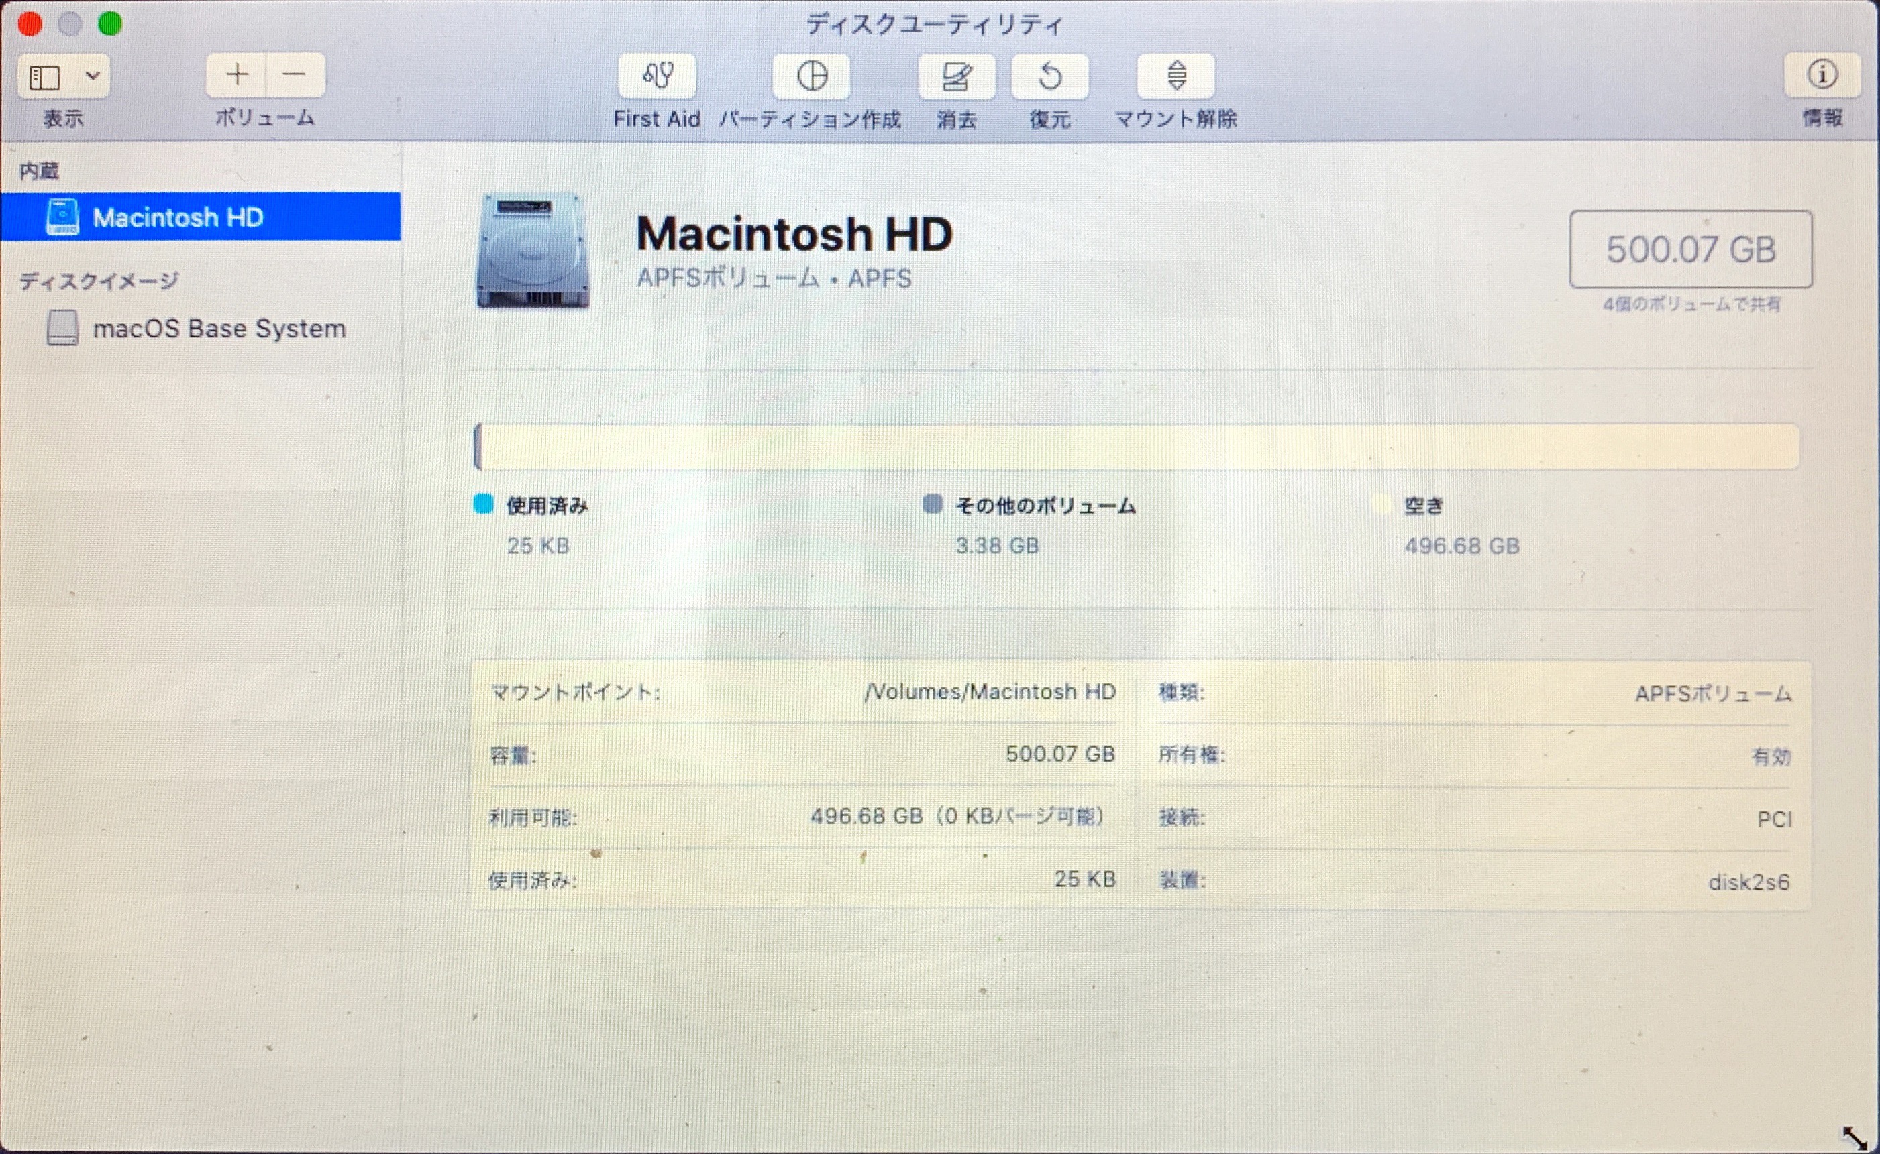Click the 4個のボリュームで共有 caption
Screen dimensions: 1880x1154
coord(1691,304)
